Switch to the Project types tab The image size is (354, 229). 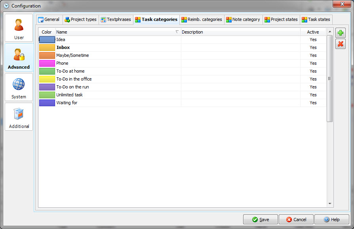coord(80,19)
